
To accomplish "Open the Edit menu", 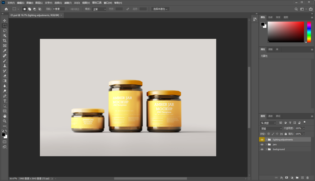I will pos(21,3).
